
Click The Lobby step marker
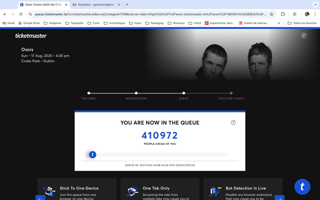click(x=89, y=93)
